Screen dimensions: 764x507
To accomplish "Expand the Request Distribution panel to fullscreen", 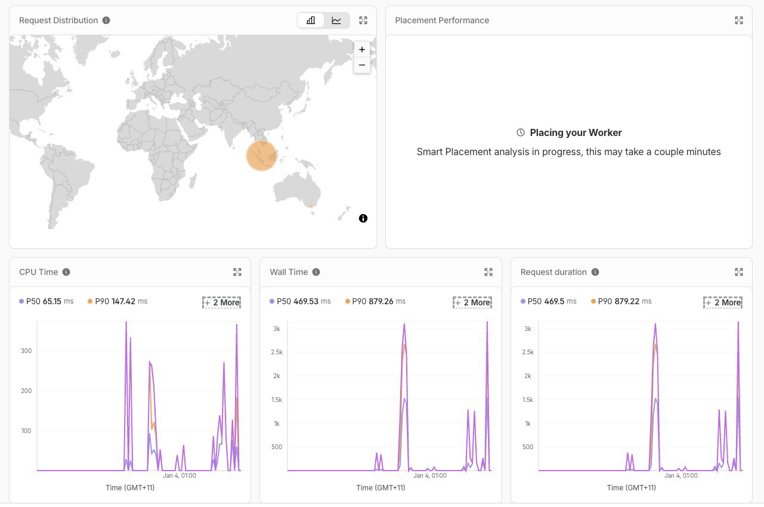I will point(363,20).
